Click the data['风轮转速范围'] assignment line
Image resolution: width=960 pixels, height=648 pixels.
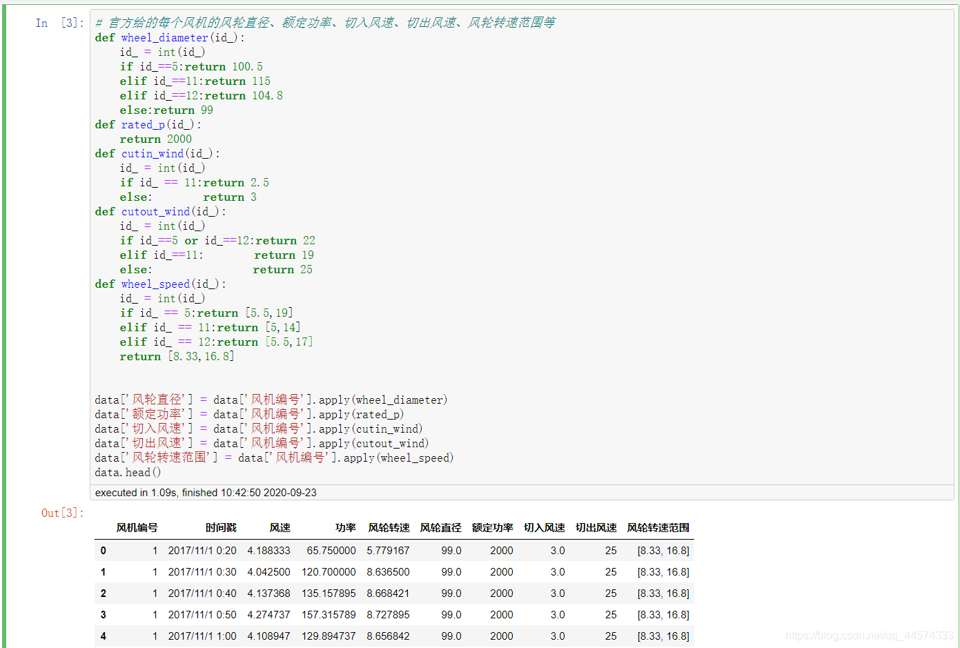pos(275,458)
